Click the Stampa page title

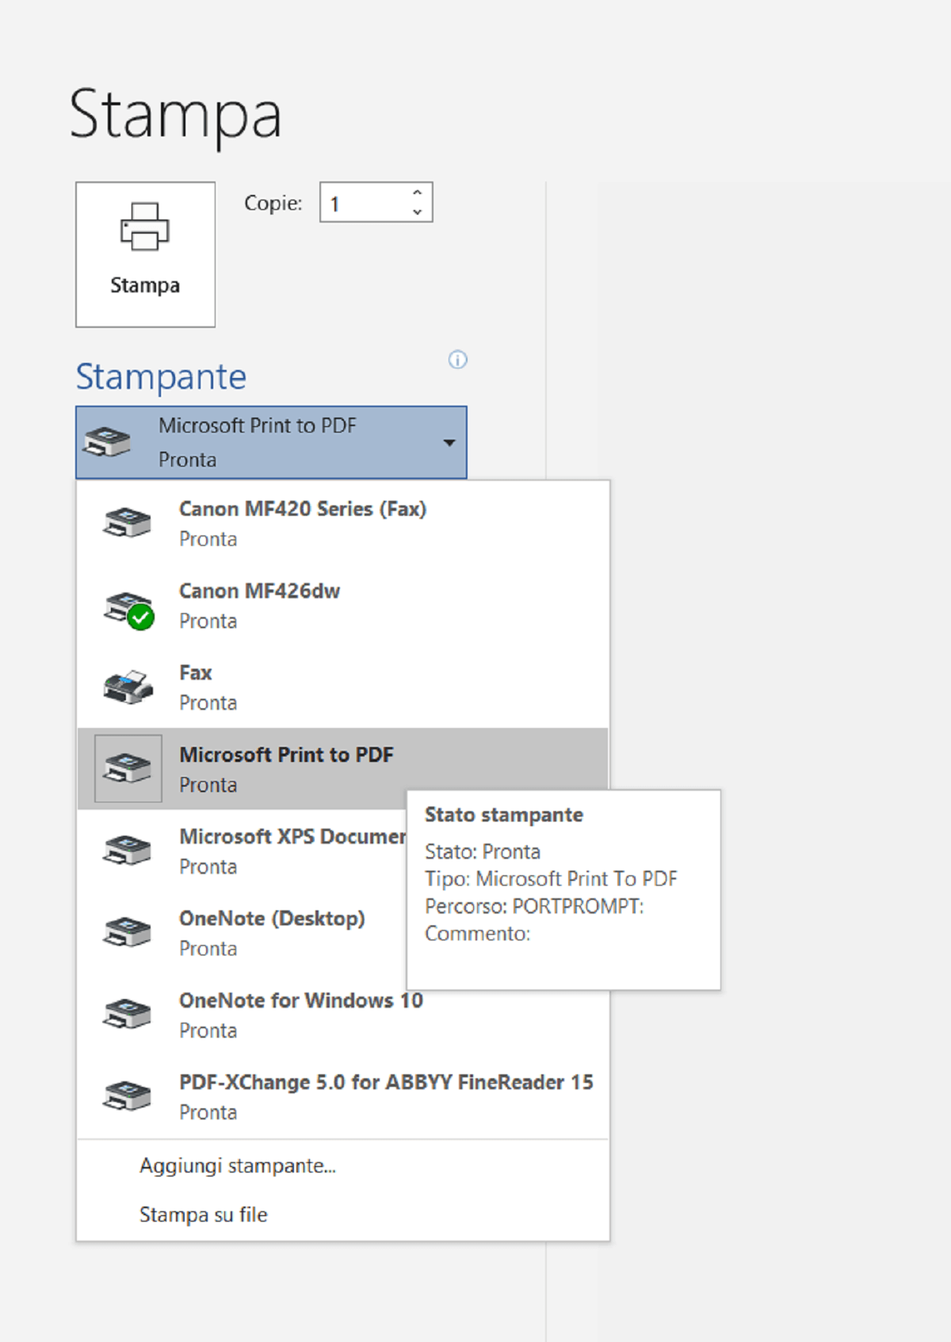175,115
